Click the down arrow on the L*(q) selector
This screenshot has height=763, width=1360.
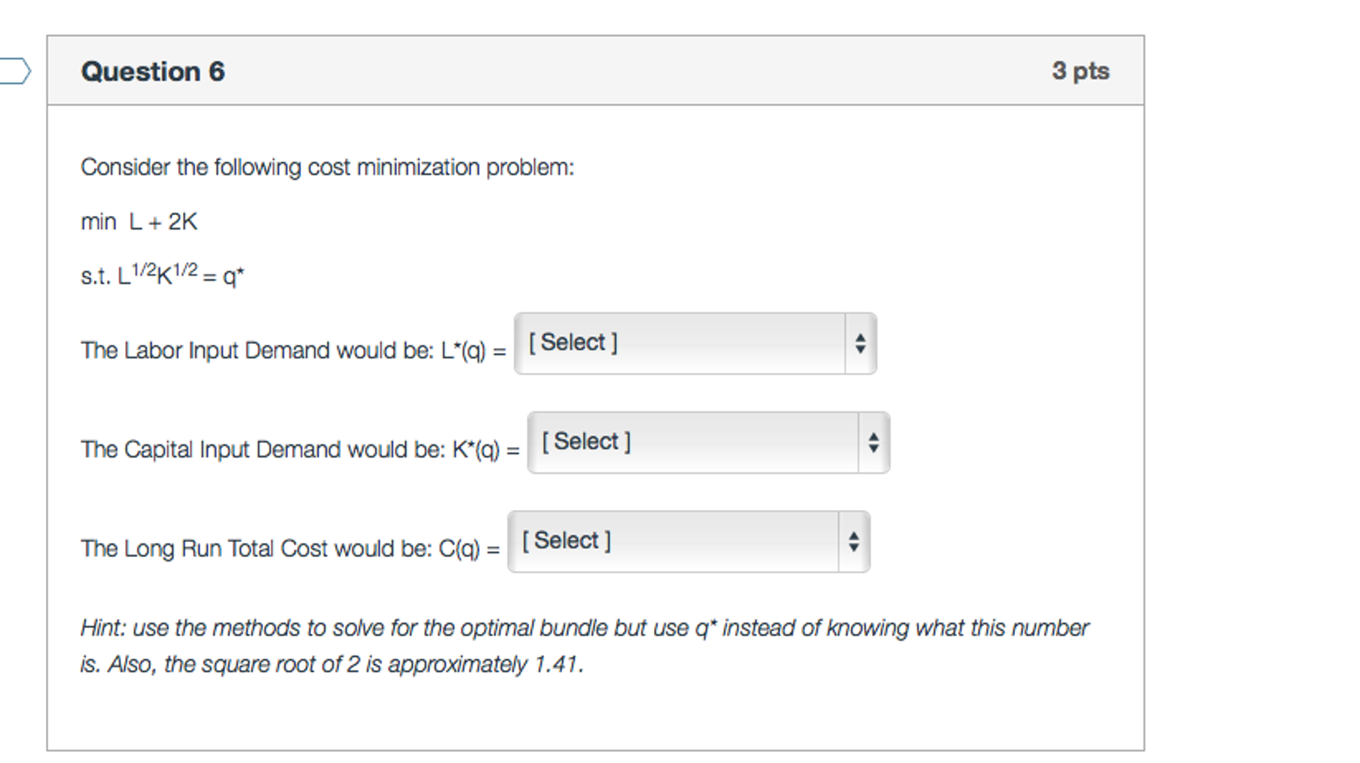861,349
